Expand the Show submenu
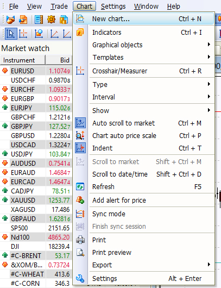221x288 pixels. click(x=144, y=110)
